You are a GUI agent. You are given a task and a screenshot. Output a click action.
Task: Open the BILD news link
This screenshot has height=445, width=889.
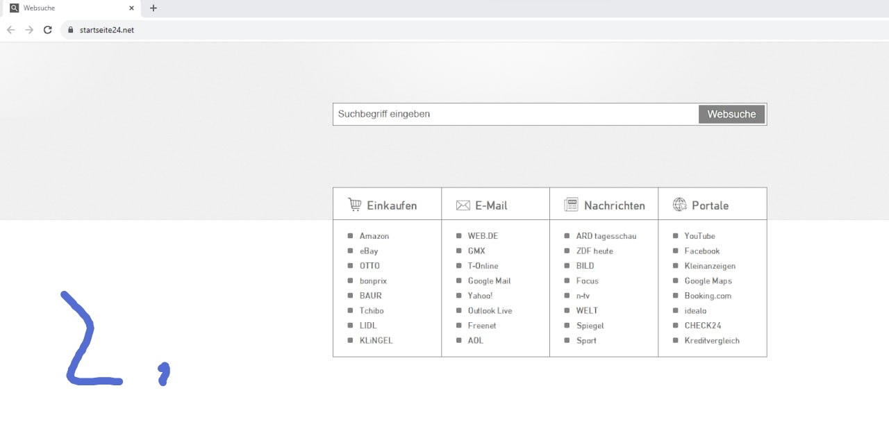tap(585, 266)
